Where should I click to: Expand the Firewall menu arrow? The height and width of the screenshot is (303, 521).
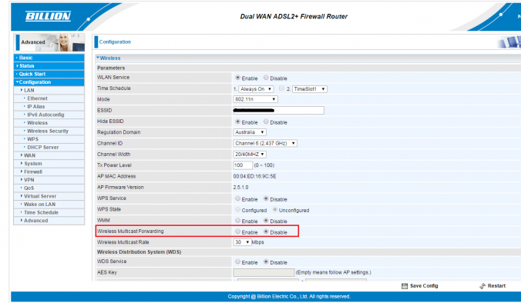pyautogui.click(x=22, y=171)
